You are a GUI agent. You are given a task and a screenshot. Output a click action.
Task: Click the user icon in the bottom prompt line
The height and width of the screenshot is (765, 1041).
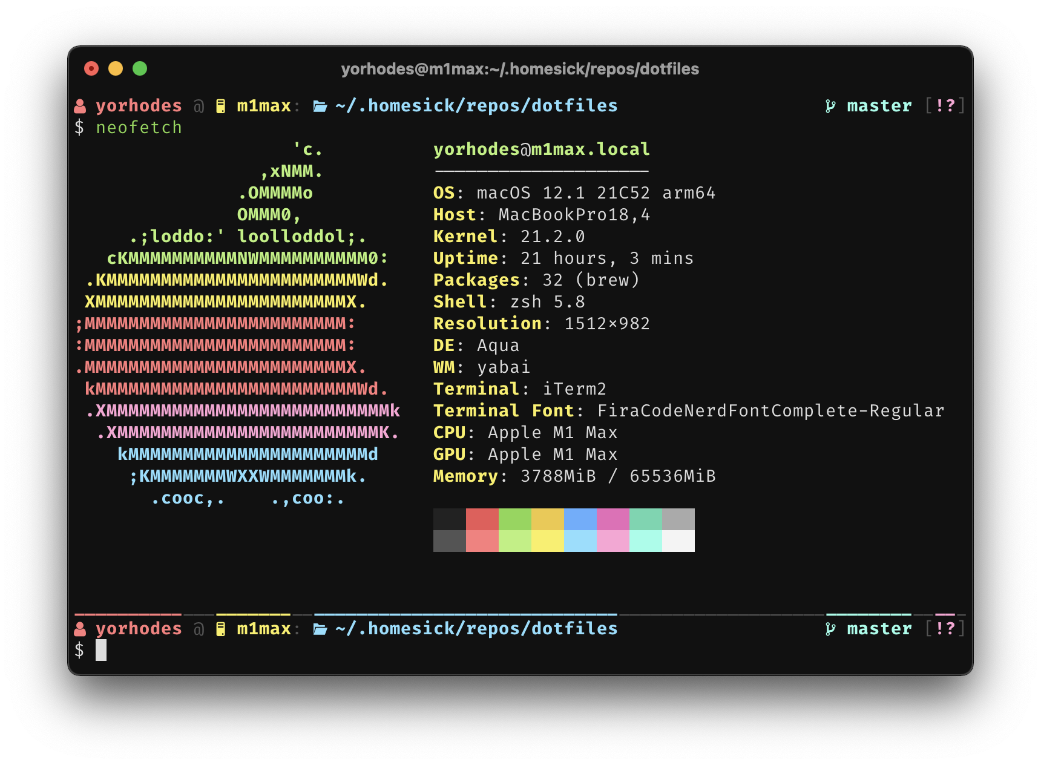click(x=80, y=629)
